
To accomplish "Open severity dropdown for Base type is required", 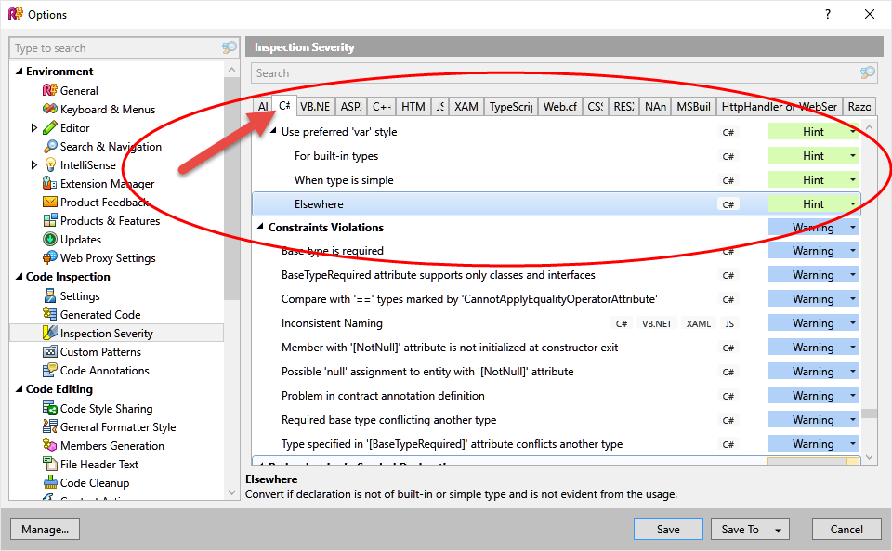I will (853, 251).
